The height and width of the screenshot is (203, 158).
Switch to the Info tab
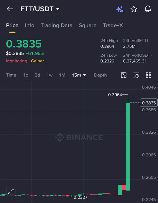30,25
